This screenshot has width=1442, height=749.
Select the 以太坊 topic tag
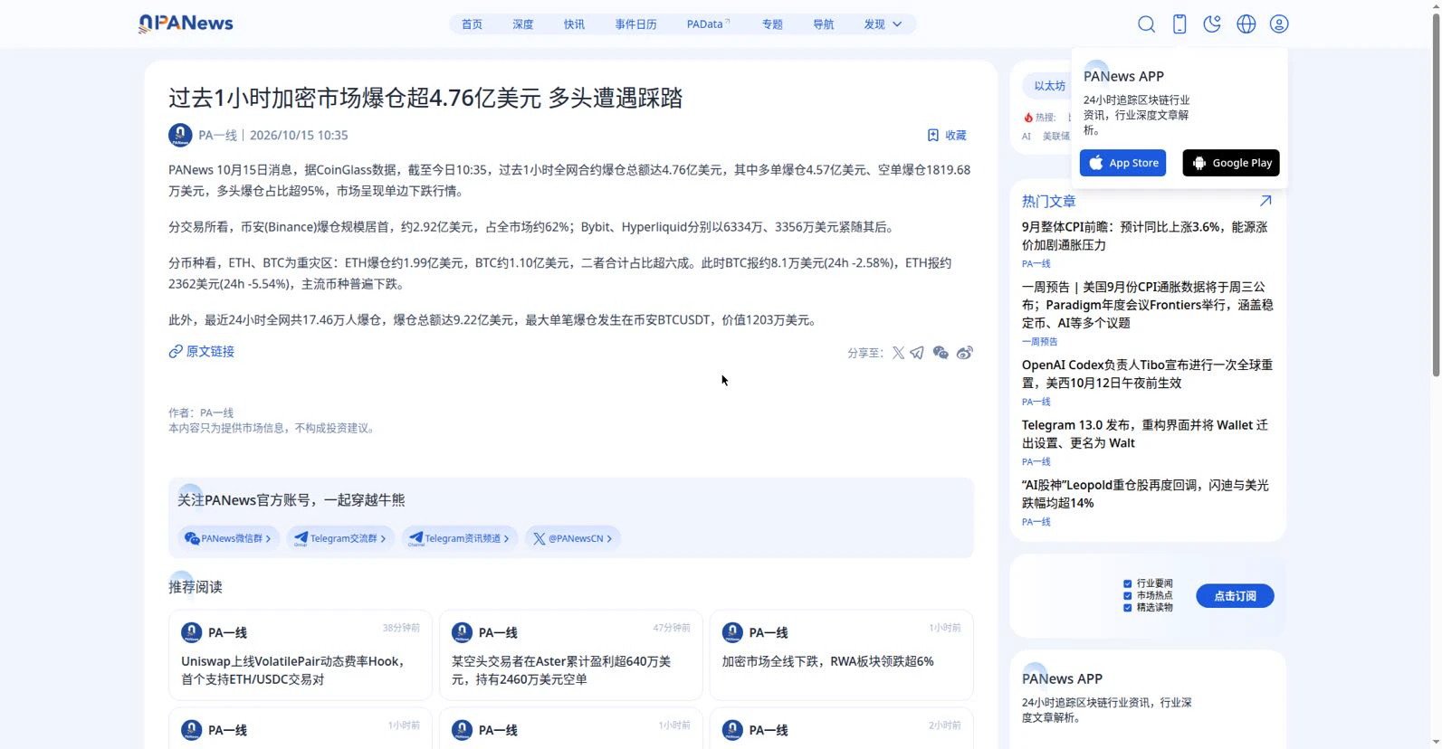1050,86
